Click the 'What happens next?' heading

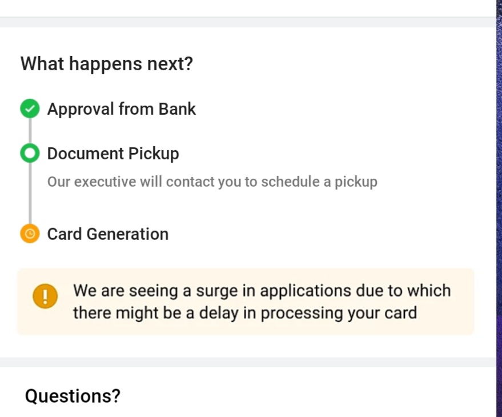point(107,63)
